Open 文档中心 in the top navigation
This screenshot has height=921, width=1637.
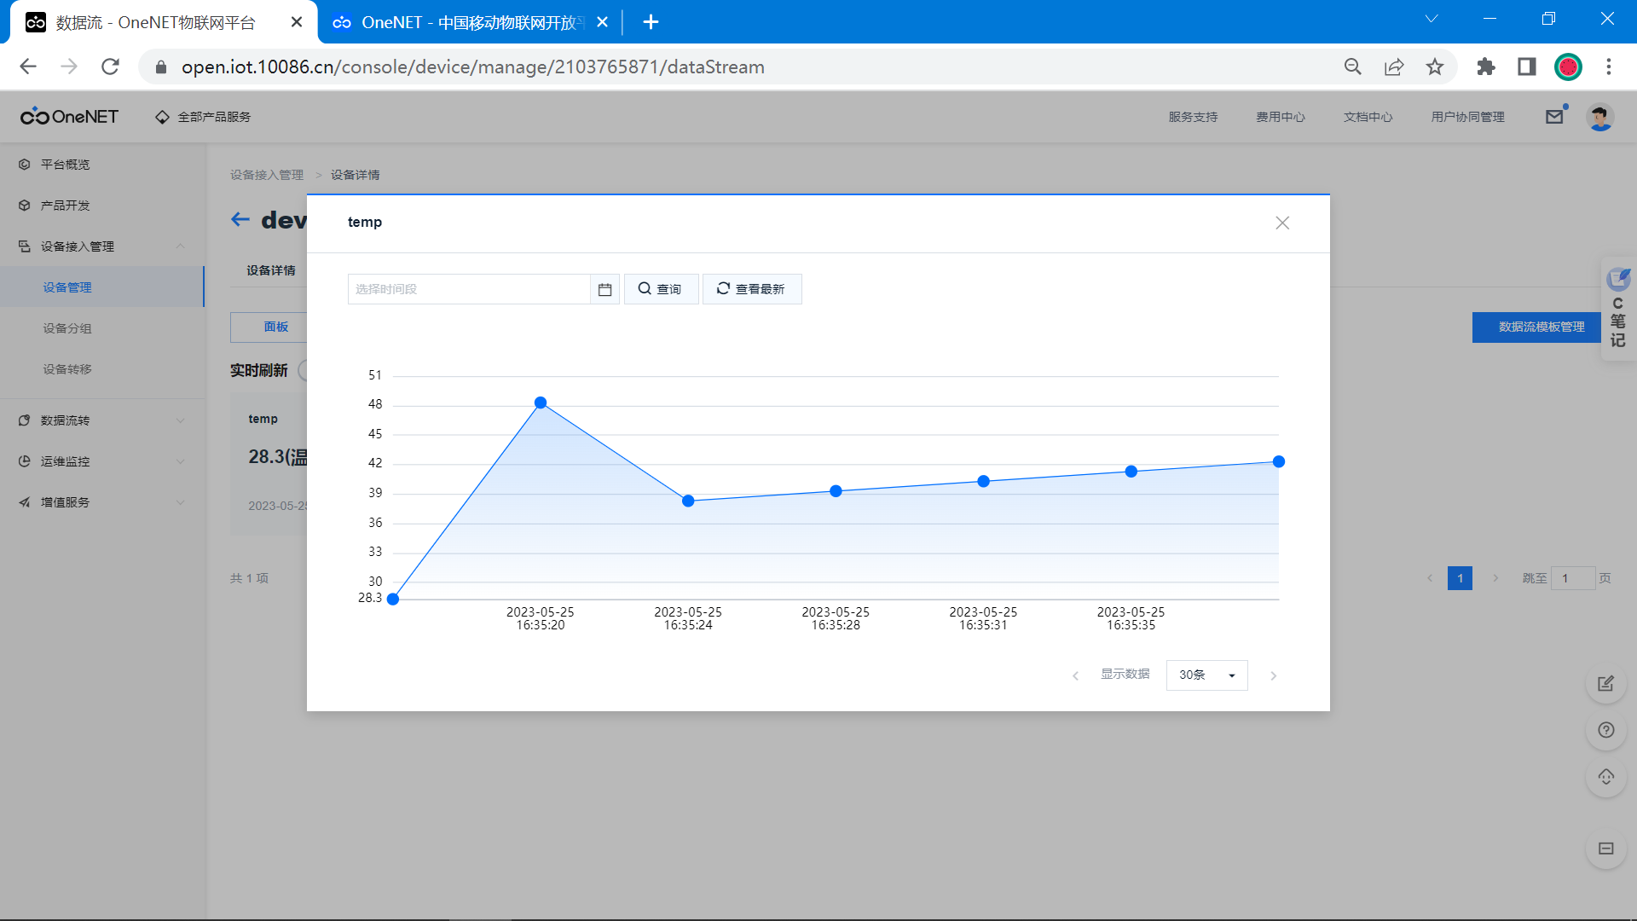[x=1368, y=117]
